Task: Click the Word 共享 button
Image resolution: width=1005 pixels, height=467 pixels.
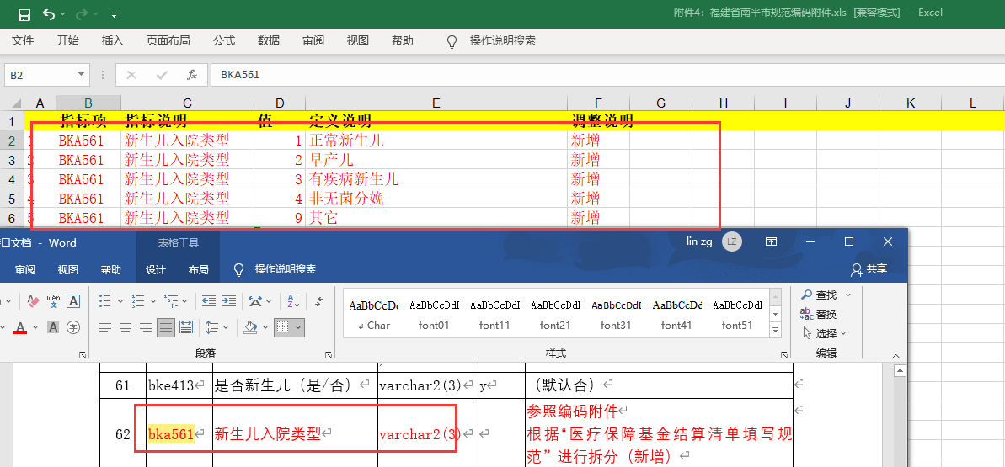Action: 869,269
